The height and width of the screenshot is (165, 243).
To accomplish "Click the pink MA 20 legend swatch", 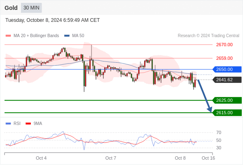I will click(x=8, y=36).
